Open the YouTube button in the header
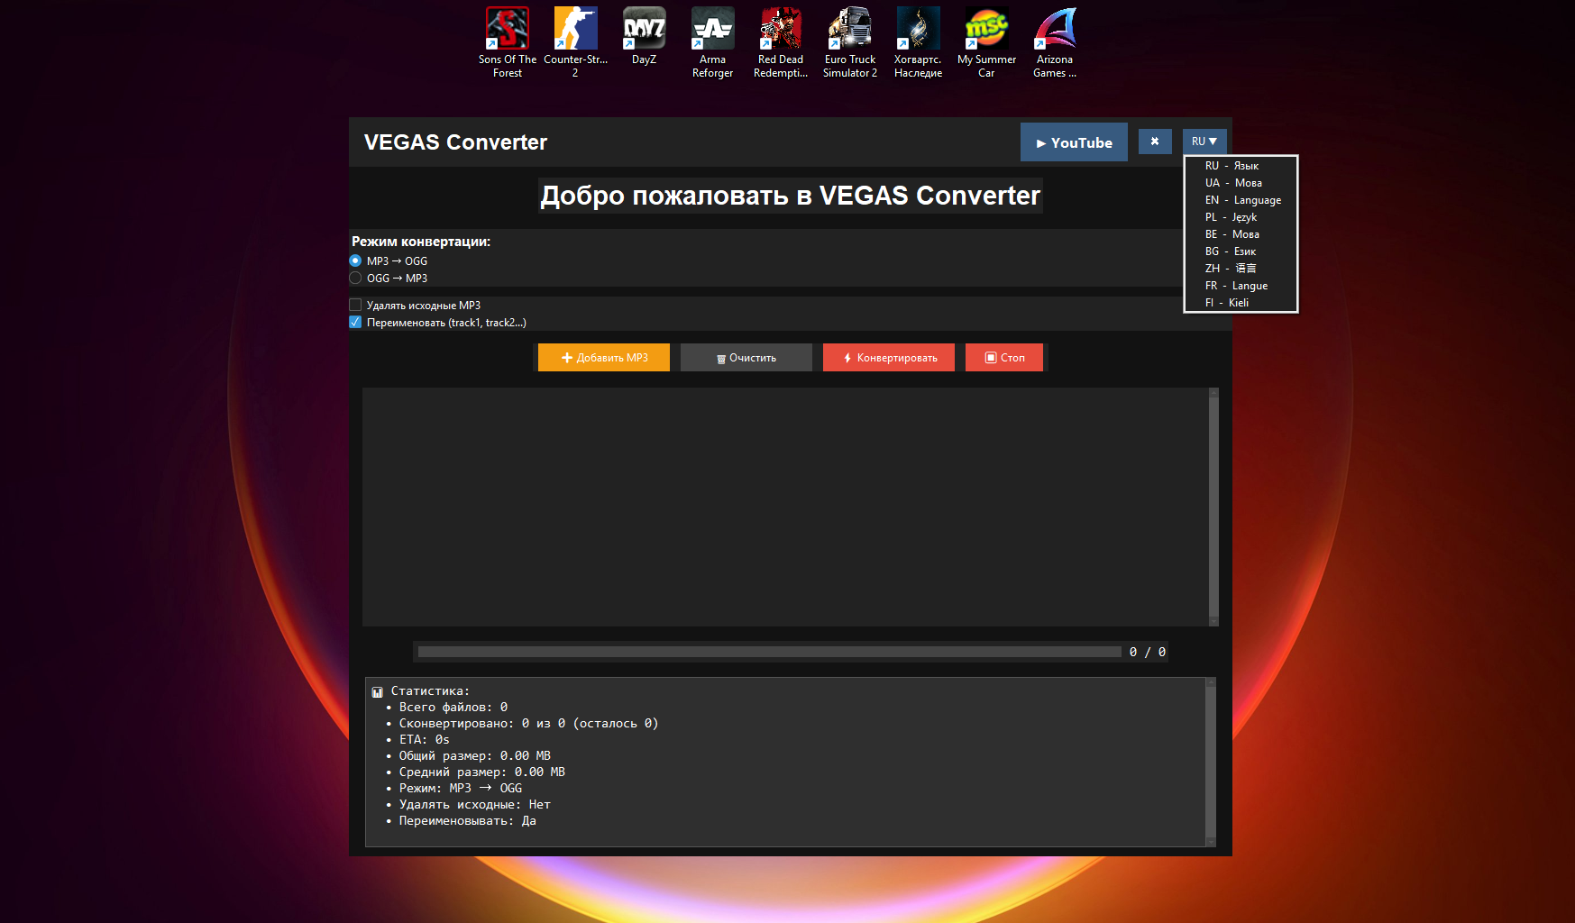 click(1074, 142)
